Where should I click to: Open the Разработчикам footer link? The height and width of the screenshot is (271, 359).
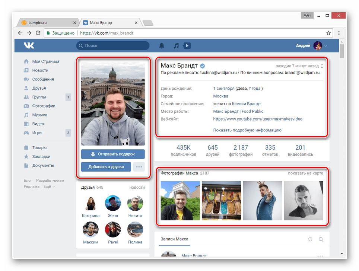[50, 181]
